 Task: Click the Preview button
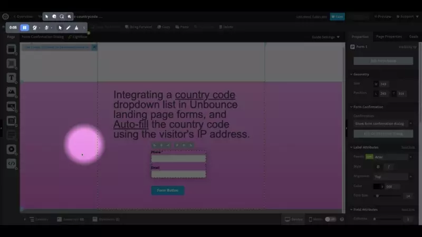pyautogui.click(x=383, y=17)
